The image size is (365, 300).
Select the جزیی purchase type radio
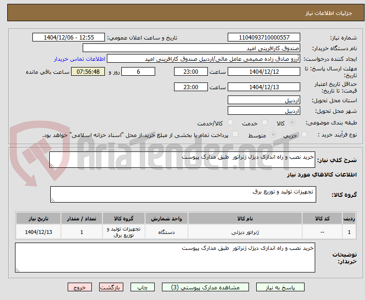(x=304, y=135)
